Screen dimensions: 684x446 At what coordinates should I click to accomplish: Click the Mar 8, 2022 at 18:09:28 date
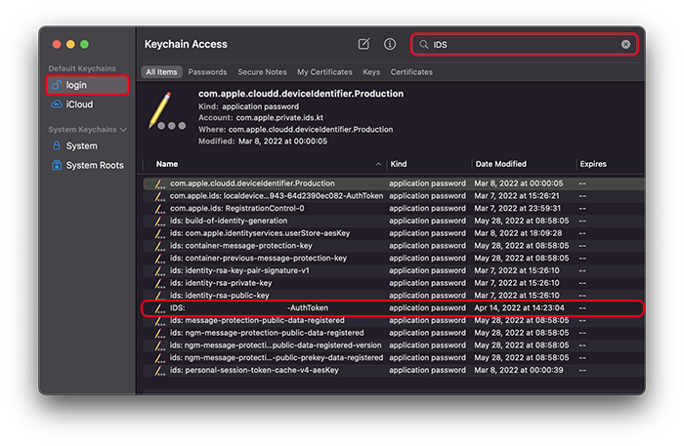[518, 233]
